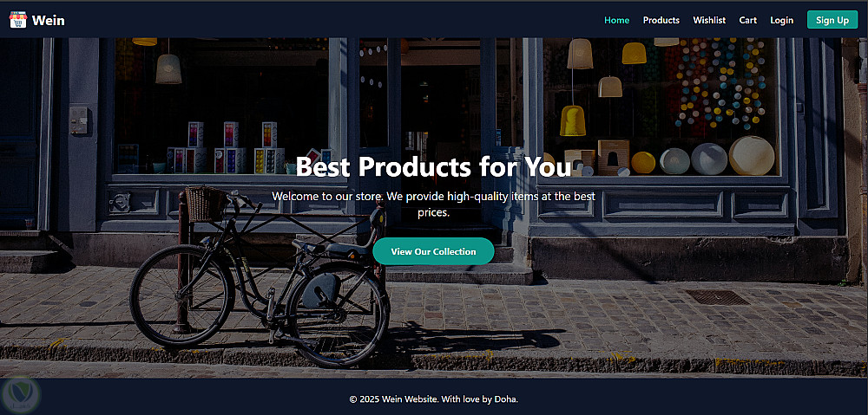Click the 2025 Wein Website footer text
Screen dimensions: 868x415
[x=433, y=399]
